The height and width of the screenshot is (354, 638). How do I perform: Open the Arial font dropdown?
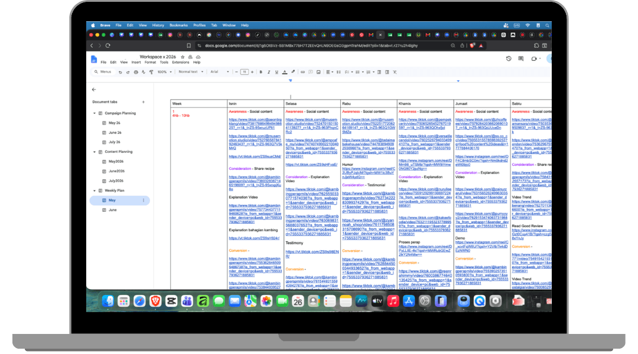pyautogui.click(x=219, y=72)
